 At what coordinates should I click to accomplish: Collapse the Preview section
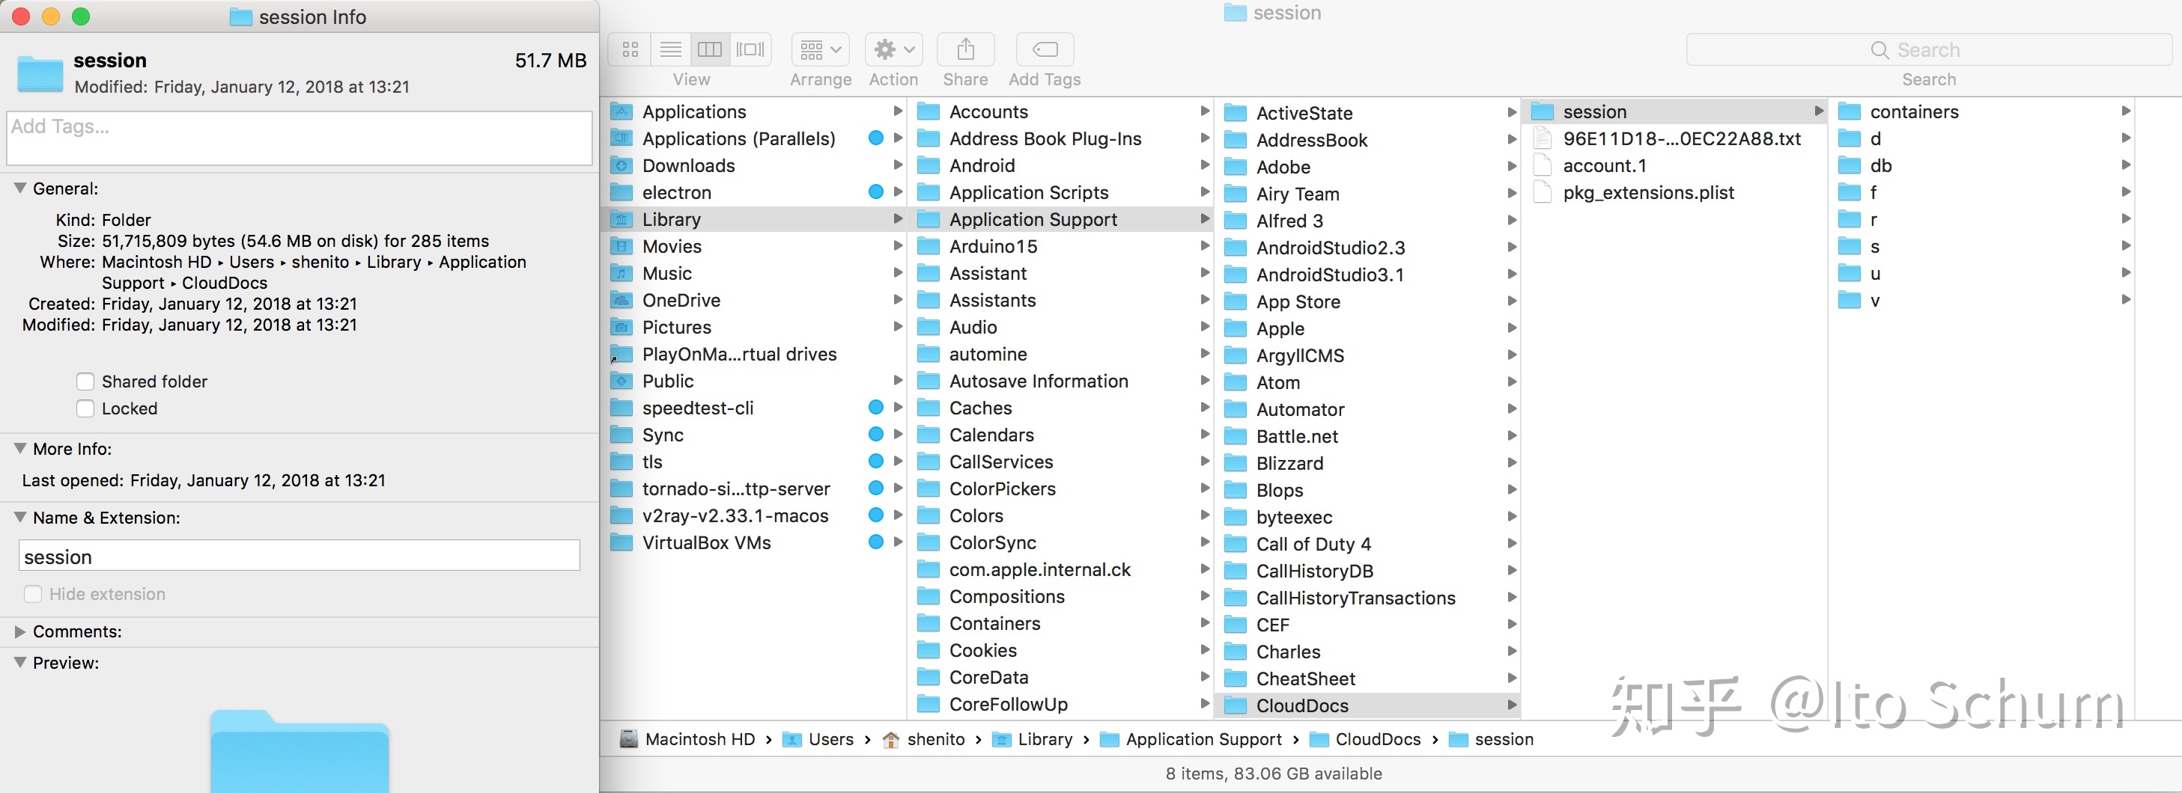click(x=20, y=663)
